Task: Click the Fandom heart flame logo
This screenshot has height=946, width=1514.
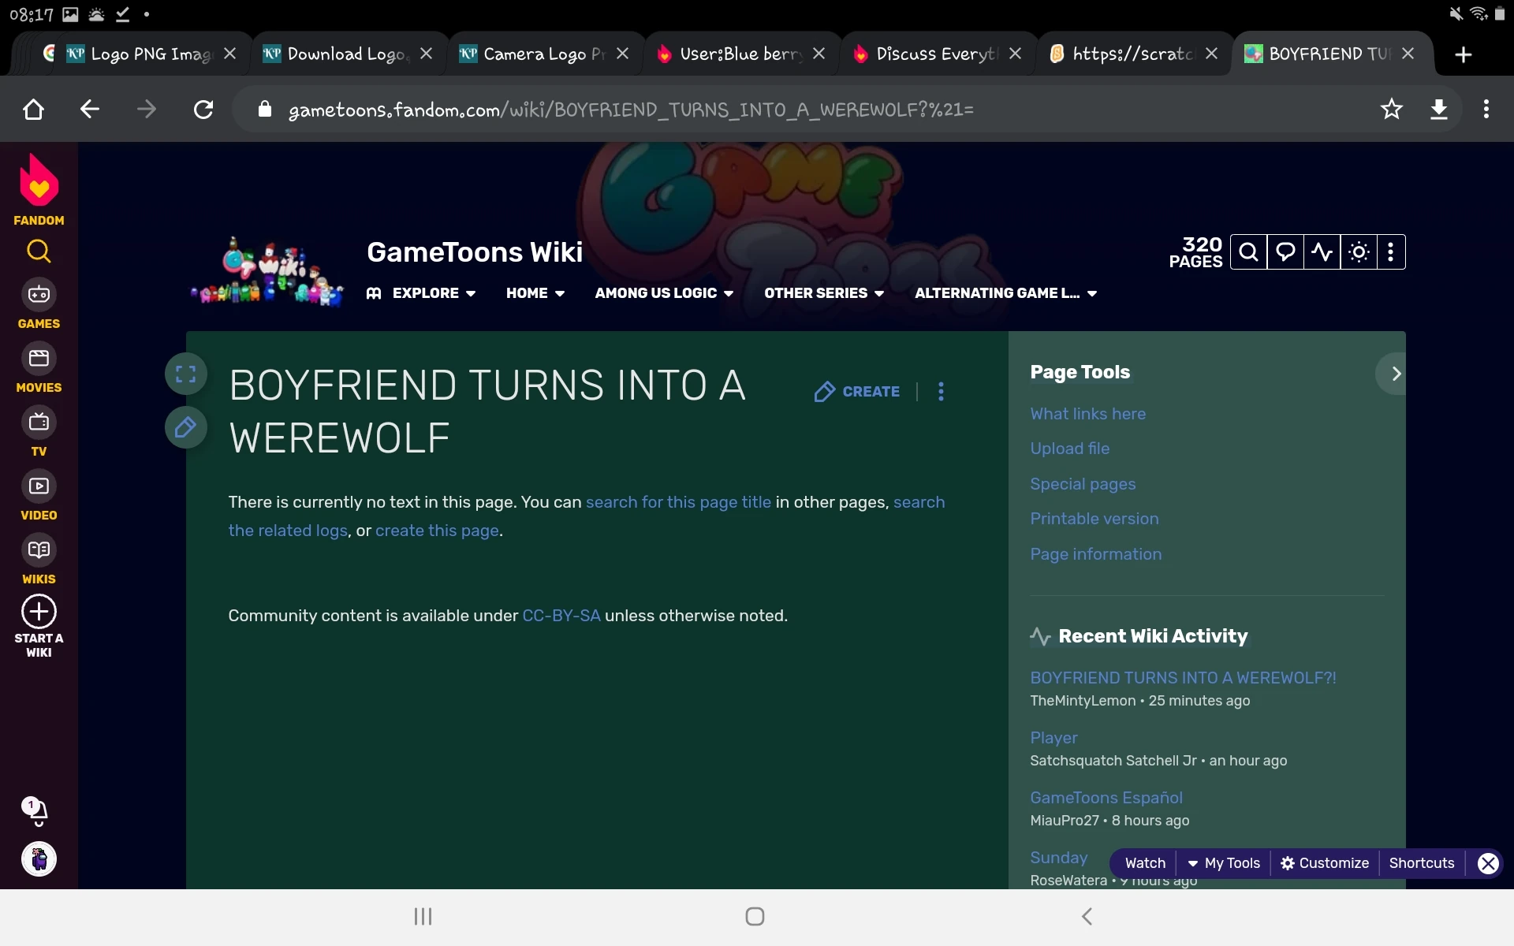Action: pyautogui.click(x=39, y=180)
